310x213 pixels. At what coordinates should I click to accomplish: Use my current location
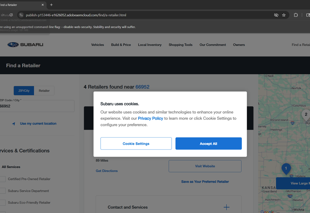pyautogui.click(x=38, y=123)
